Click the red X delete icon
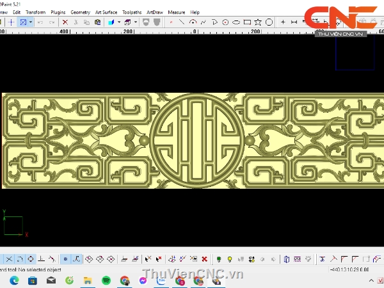This screenshot has width=384, height=288. 65,22
